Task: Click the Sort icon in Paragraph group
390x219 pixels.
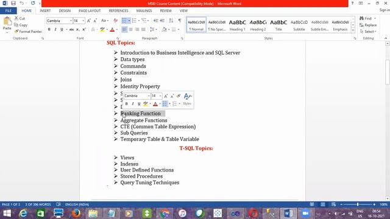Action: (x=171, y=21)
